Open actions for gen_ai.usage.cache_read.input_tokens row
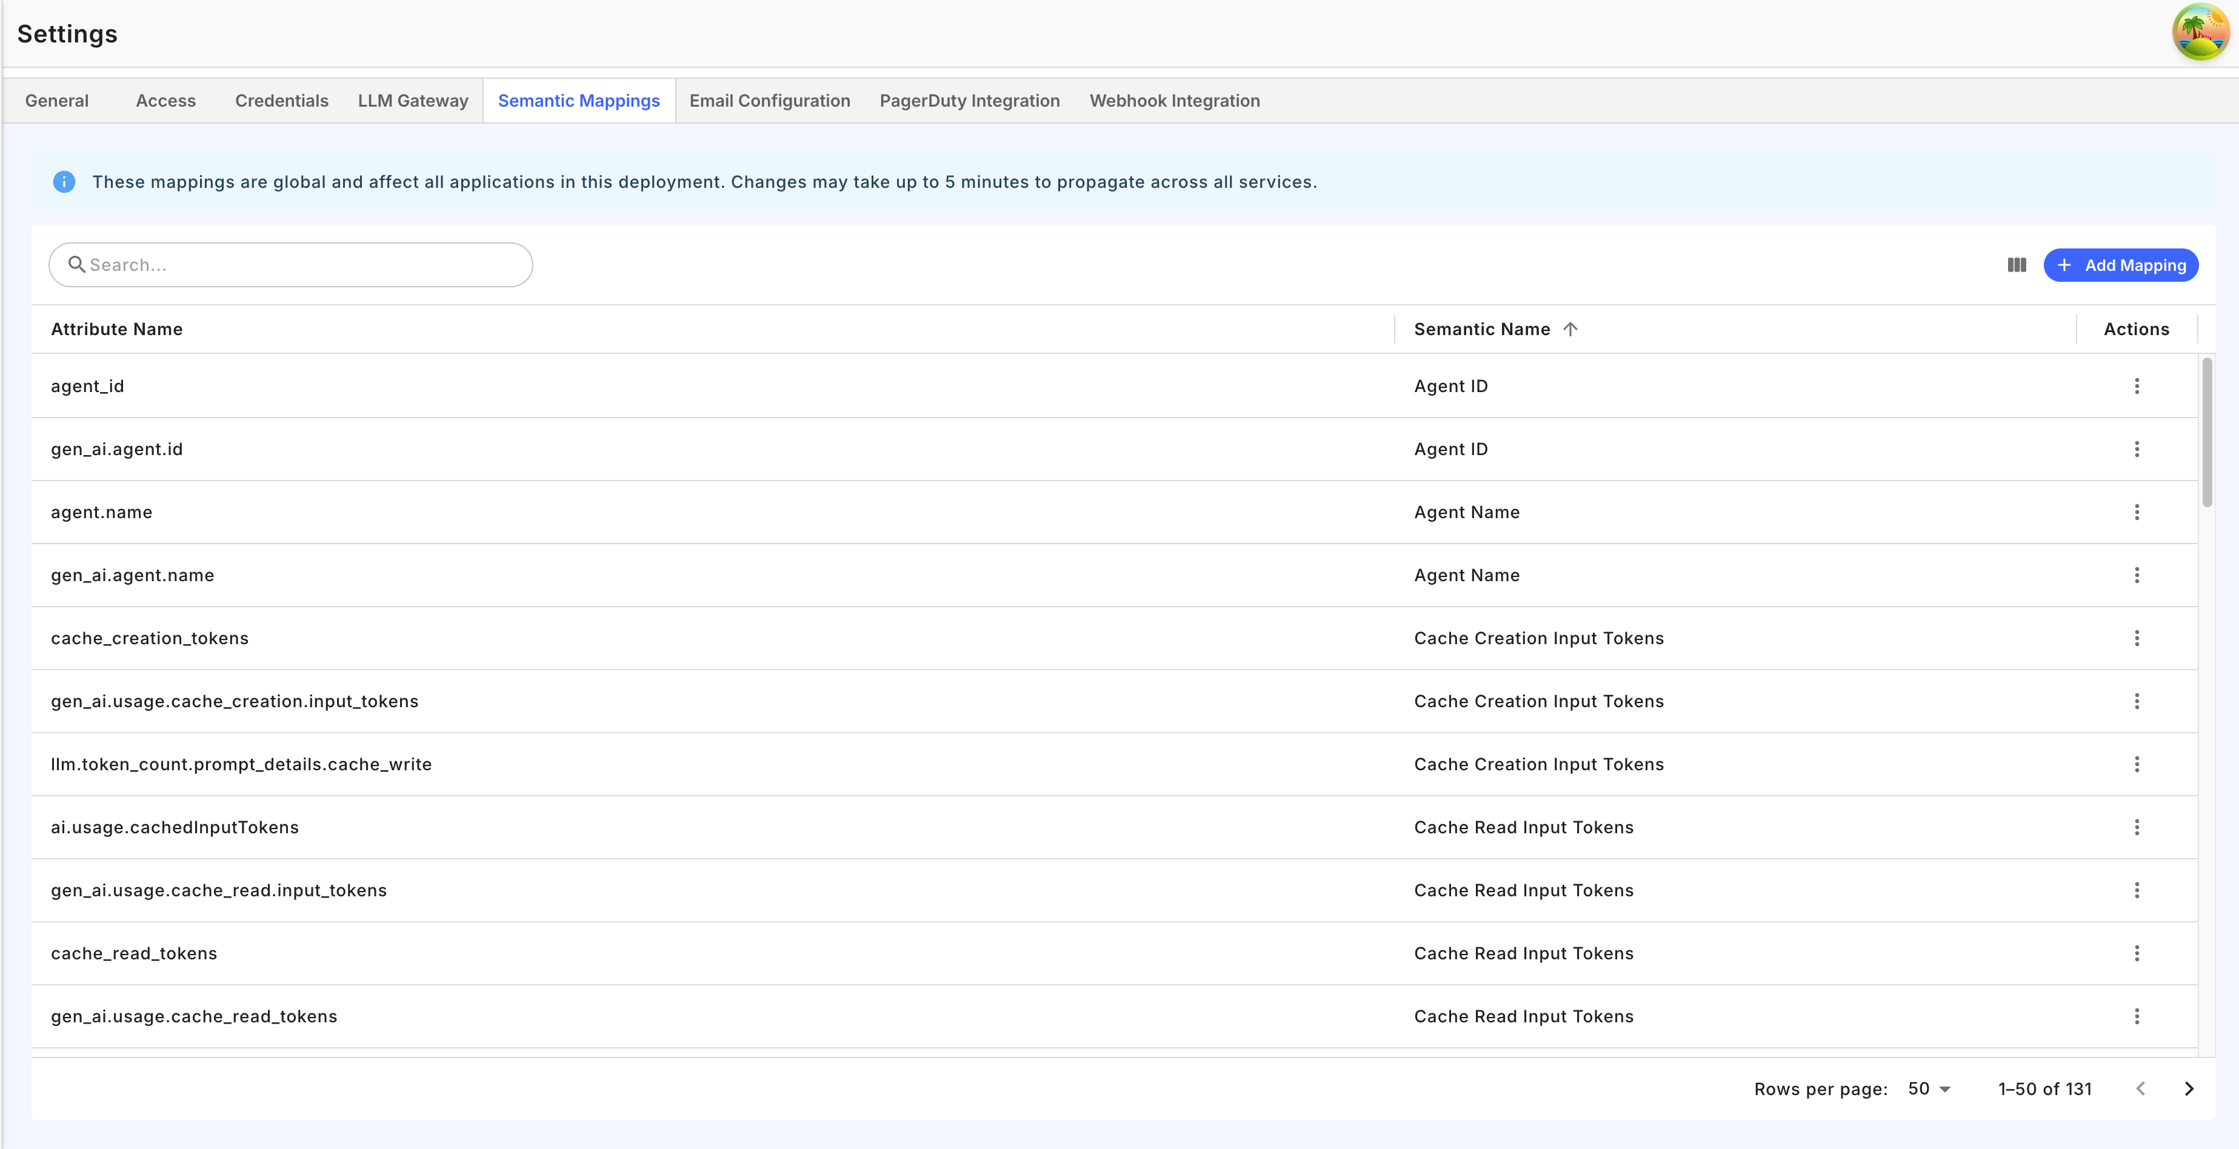2239x1149 pixels. (x=2137, y=890)
